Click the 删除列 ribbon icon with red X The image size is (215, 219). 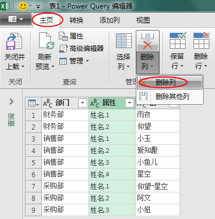click(148, 41)
